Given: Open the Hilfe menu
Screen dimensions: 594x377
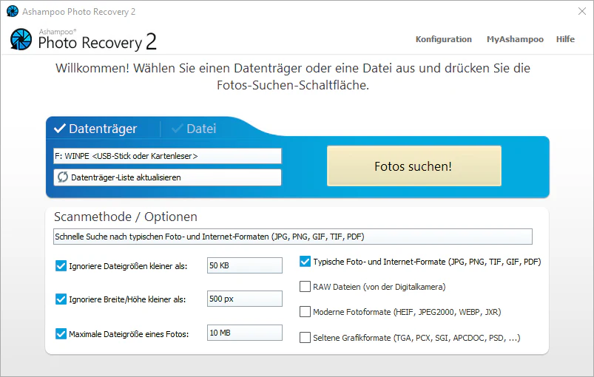Looking at the screenshot, I should coord(565,39).
